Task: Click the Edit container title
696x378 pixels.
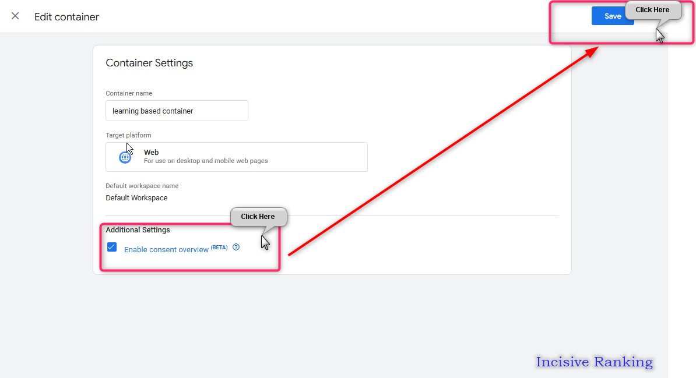Action: pyautogui.click(x=66, y=17)
